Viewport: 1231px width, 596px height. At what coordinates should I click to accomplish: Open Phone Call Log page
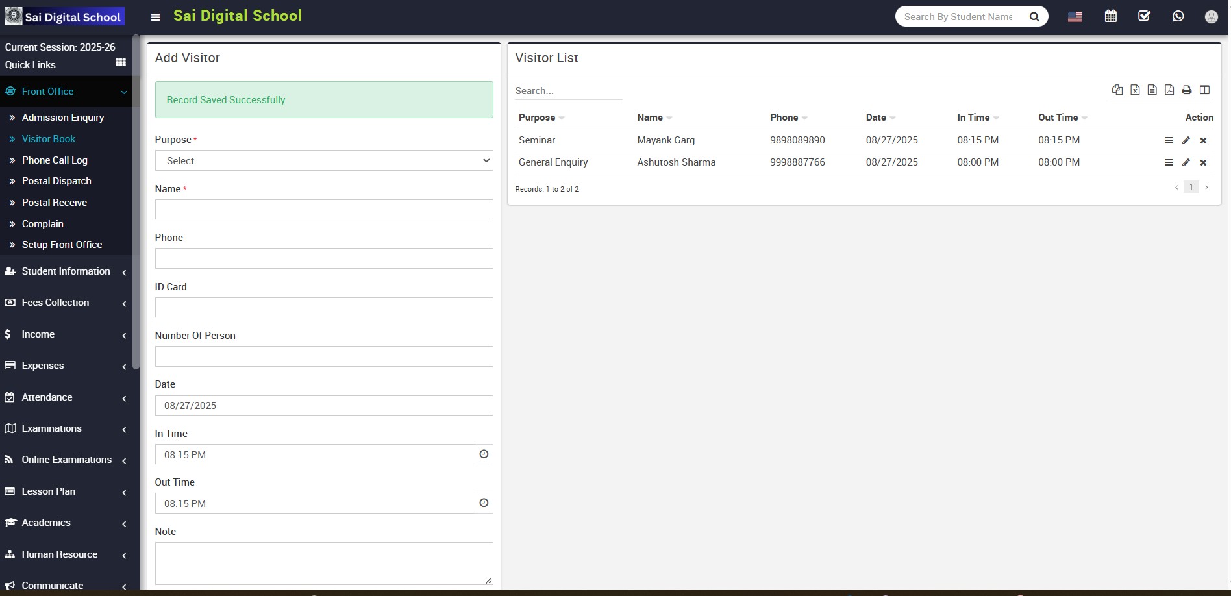pos(55,160)
